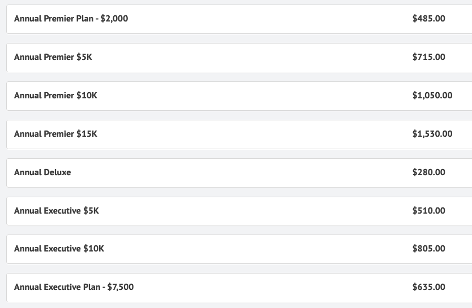Click the Annual Executive $10K plan name
Viewport: 472px width, 308px height.
click(x=59, y=249)
